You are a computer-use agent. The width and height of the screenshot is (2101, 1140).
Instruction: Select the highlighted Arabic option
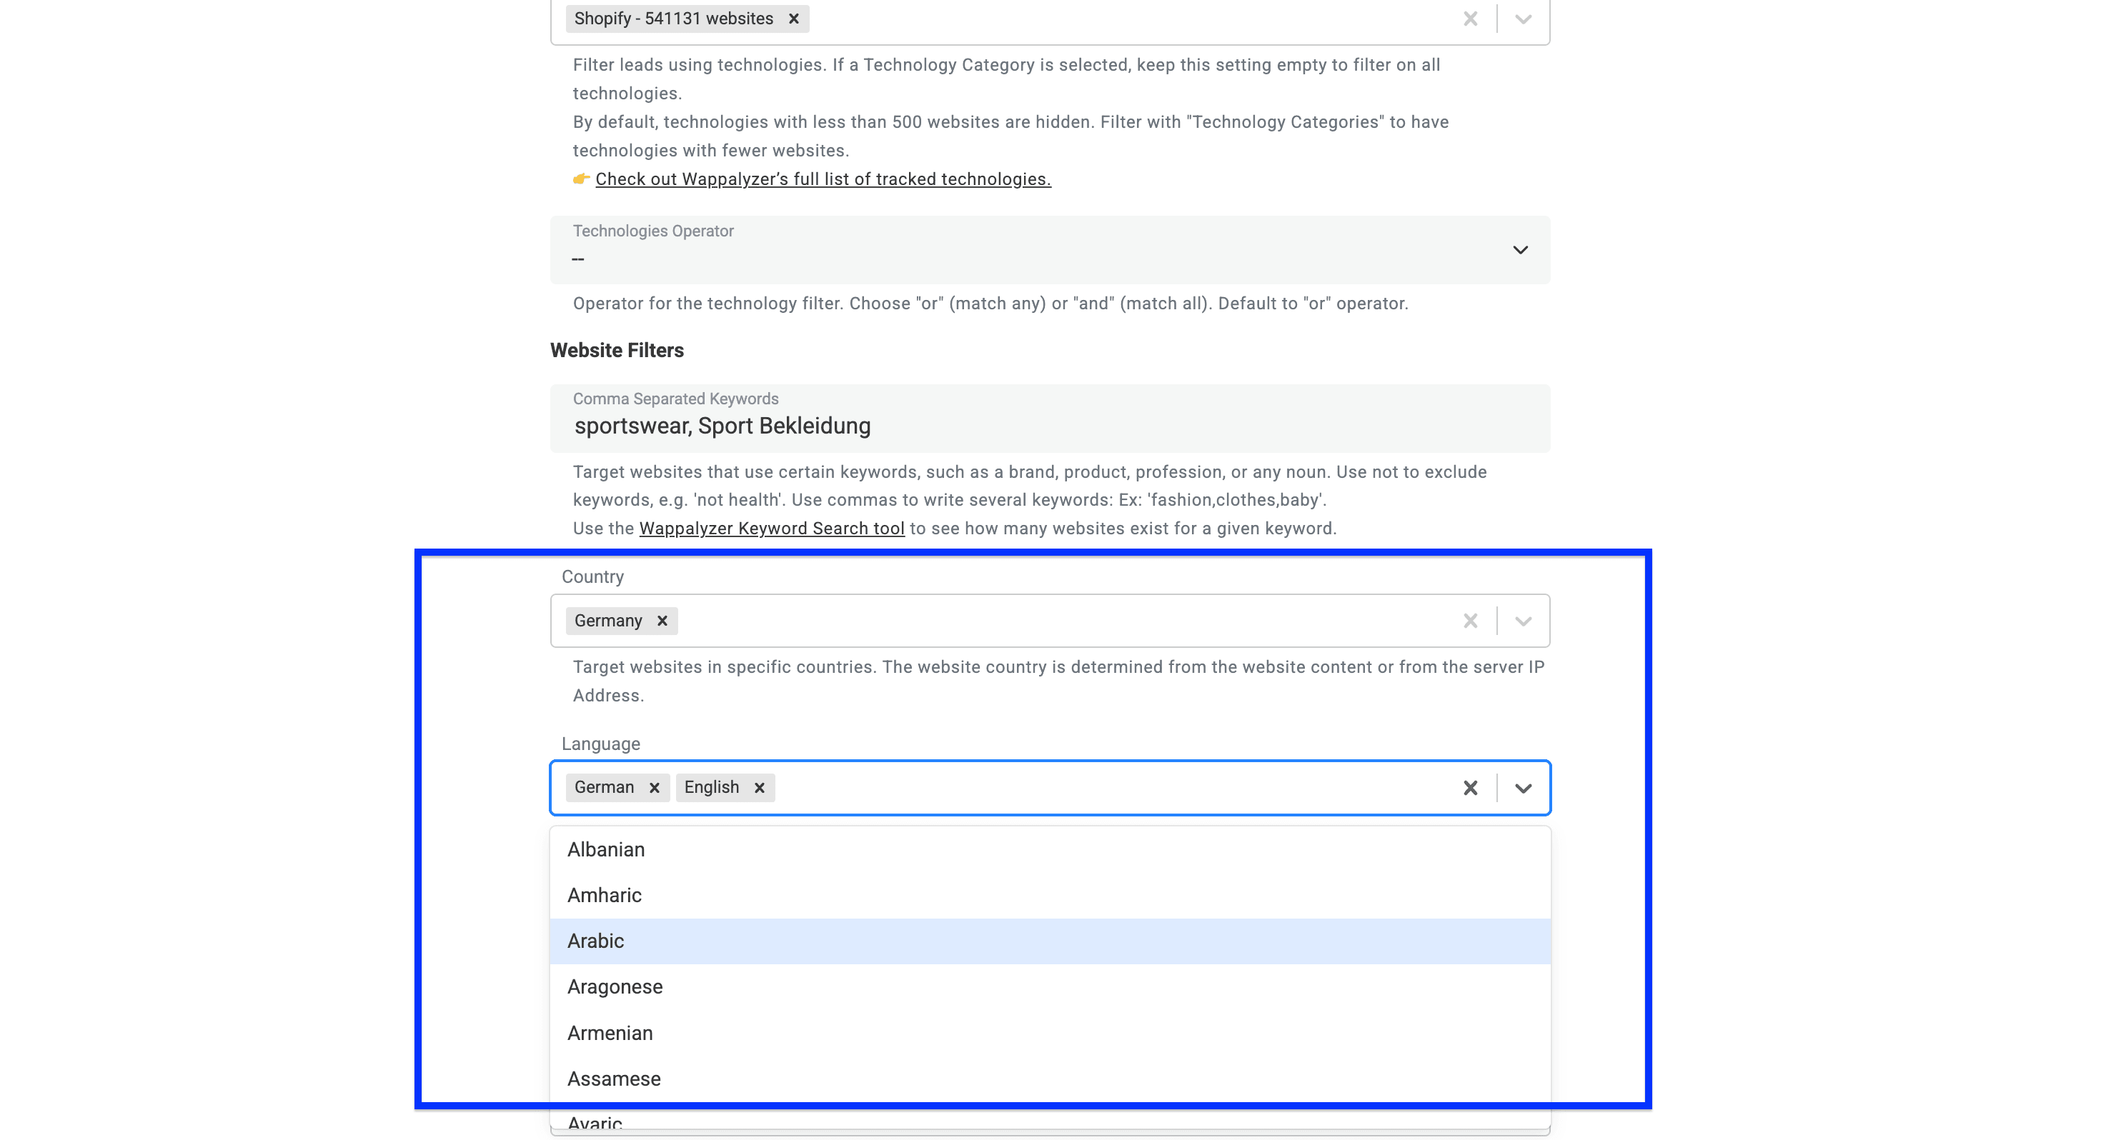(595, 941)
